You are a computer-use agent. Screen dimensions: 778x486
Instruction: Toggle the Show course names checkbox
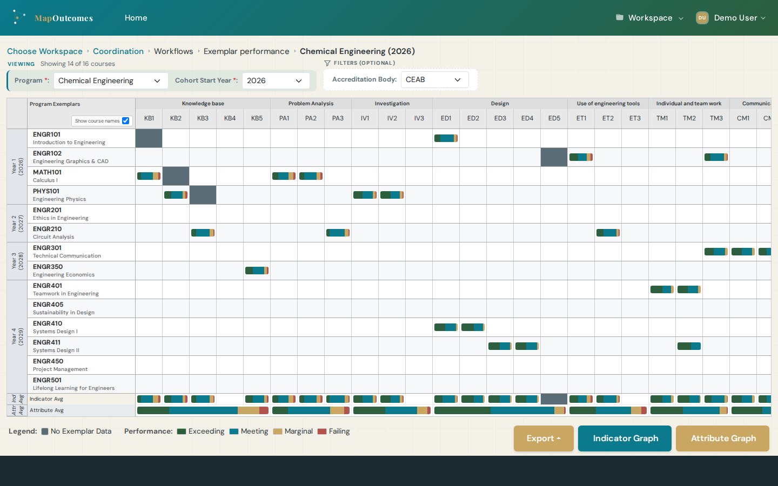pos(125,121)
